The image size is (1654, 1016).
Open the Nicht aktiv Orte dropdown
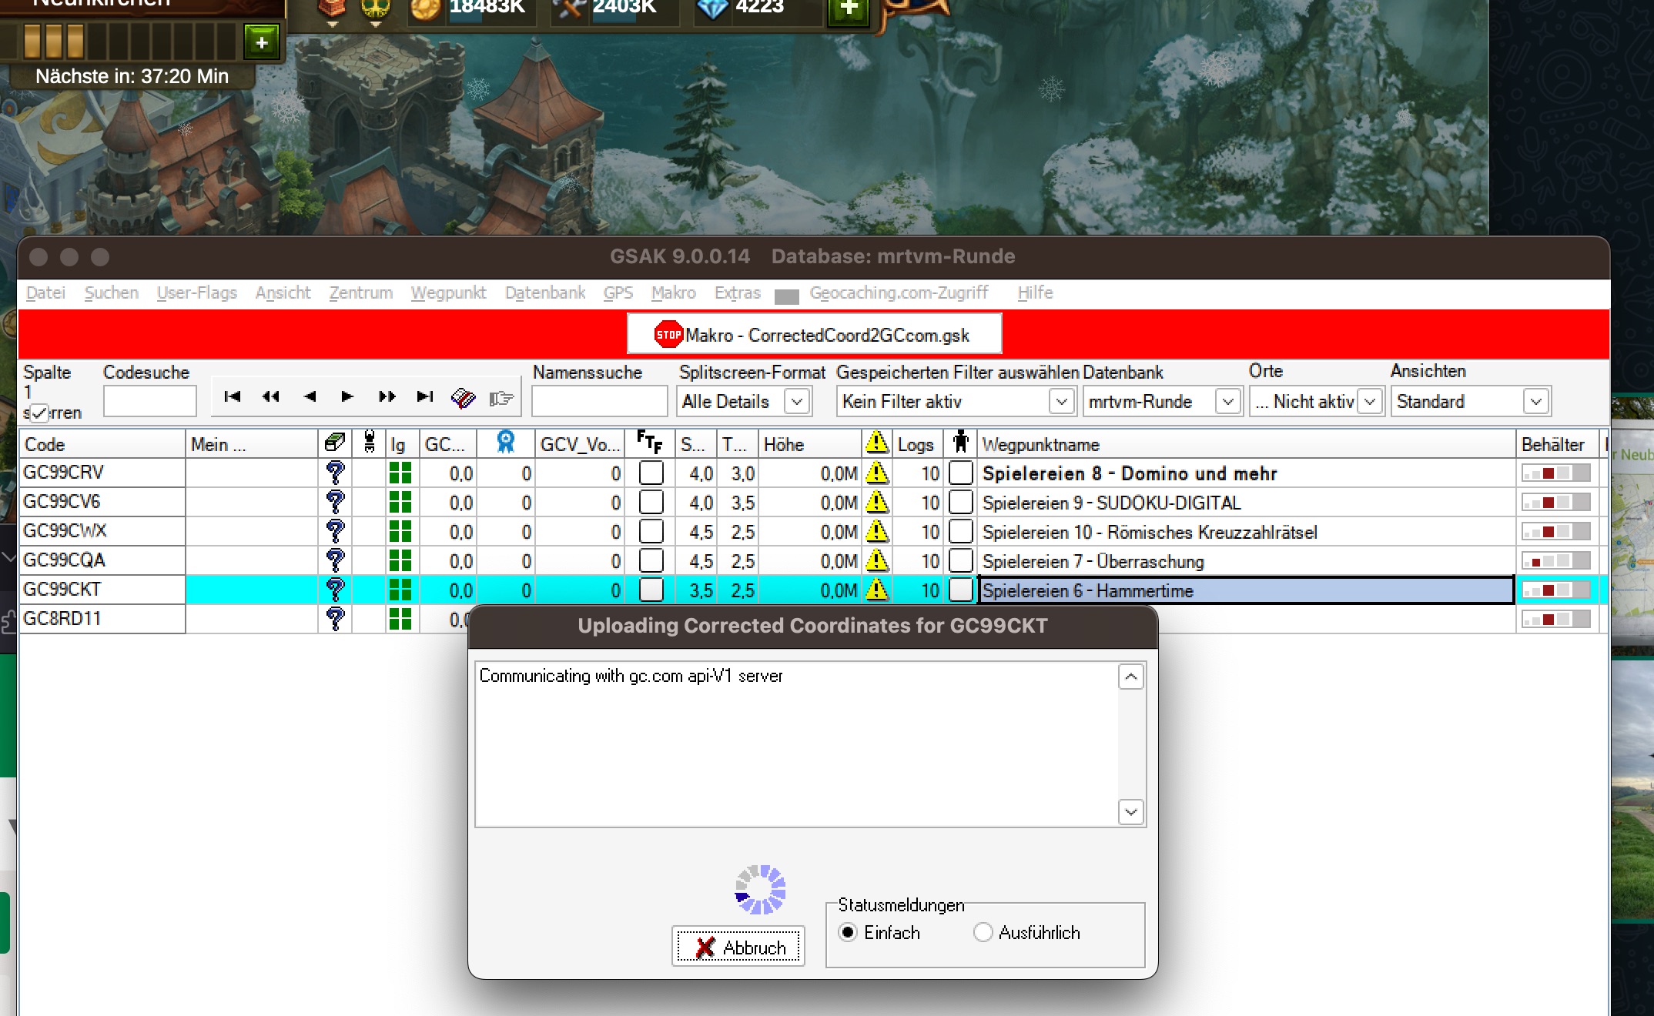(1370, 401)
